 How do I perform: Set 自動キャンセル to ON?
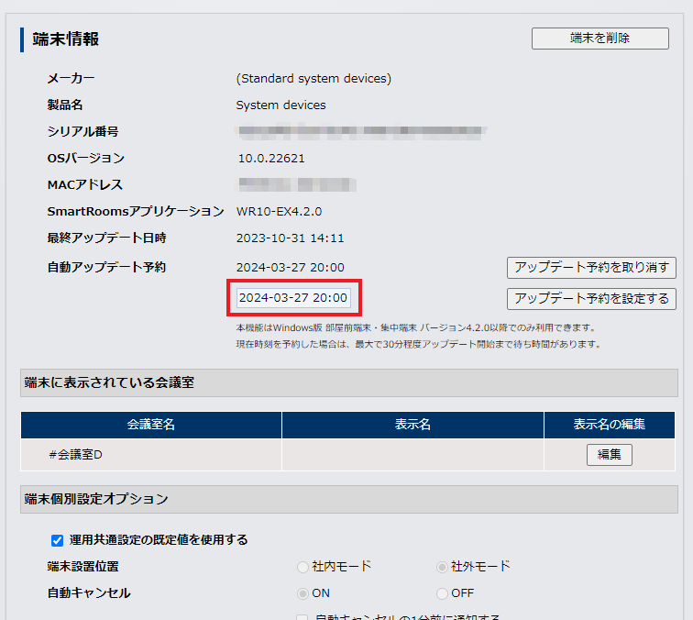302,593
